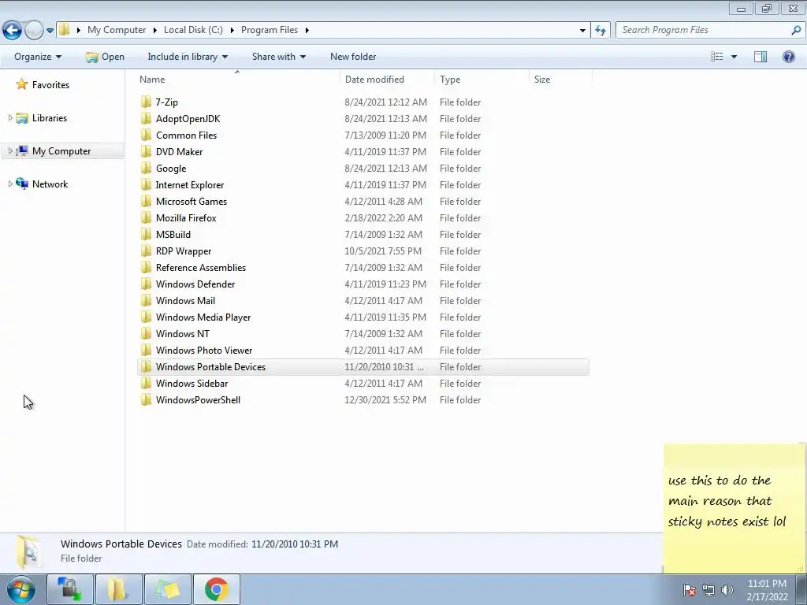Select Libraries in the navigation pane
Image resolution: width=807 pixels, height=605 pixels.
tap(50, 118)
